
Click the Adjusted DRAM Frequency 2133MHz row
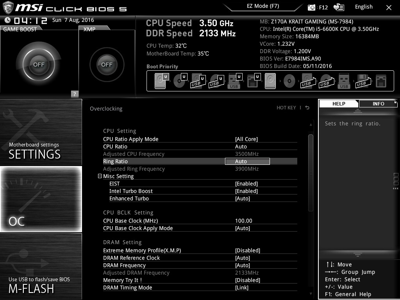(x=200, y=273)
